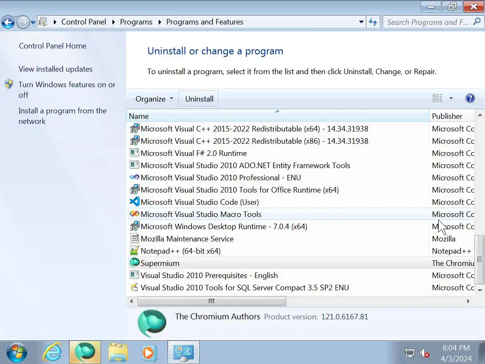Screen dimensions: 485x364
Task: Select Notepad++ (64-bit x64) text
Action: [x=181, y=251]
